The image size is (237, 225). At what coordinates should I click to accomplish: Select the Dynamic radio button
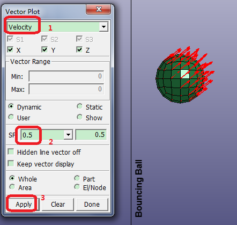(x=11, y=106)
